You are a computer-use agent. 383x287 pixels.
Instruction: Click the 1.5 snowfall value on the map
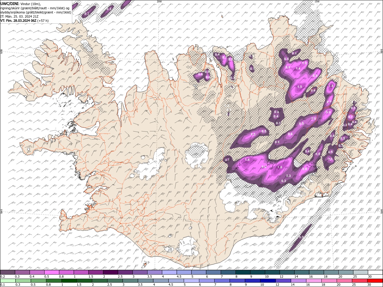coord(300,87)
